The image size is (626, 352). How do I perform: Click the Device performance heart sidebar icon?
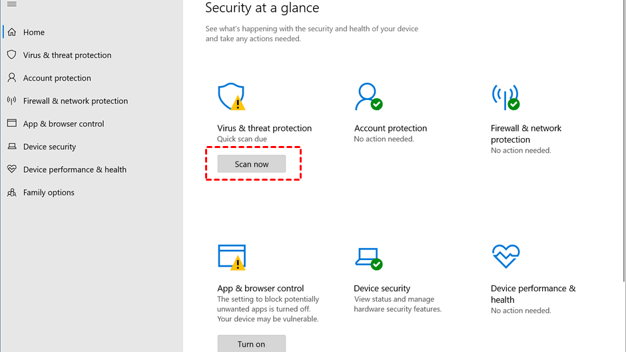11,169
